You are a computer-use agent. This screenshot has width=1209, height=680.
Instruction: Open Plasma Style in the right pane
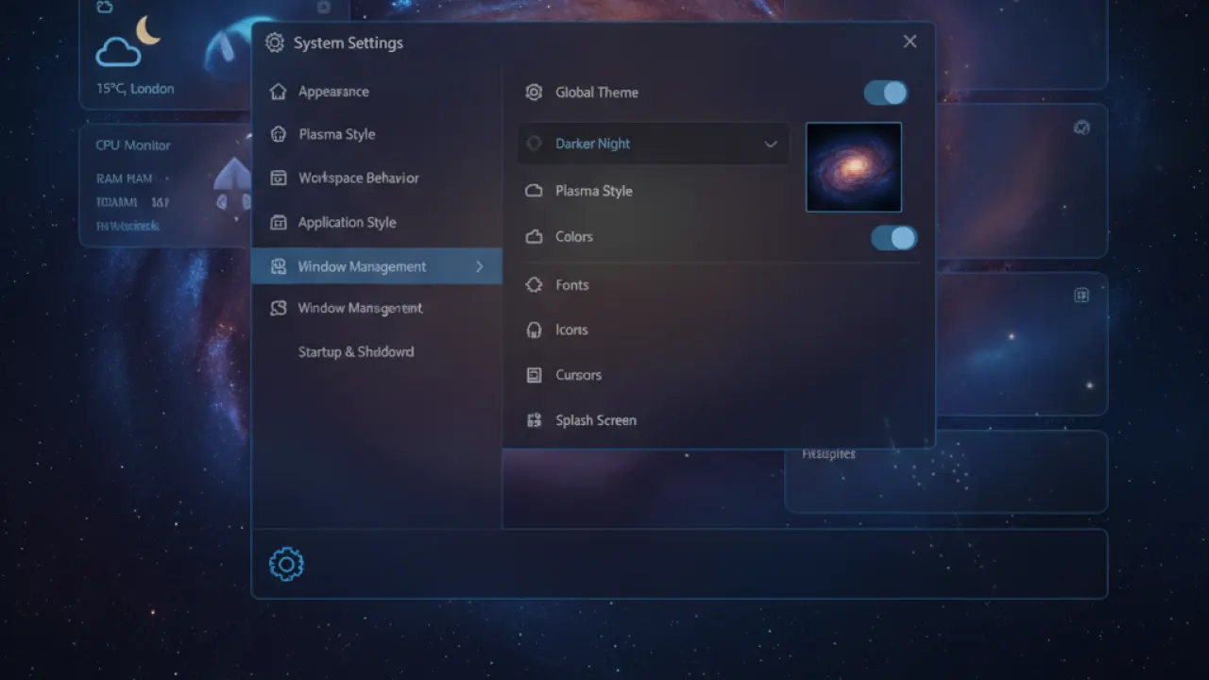(593, 191)
